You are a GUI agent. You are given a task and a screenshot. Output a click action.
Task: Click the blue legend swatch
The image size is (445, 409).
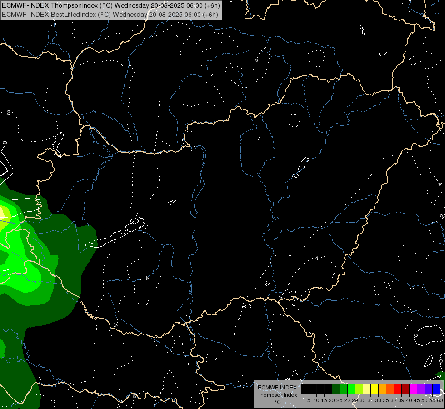pyautogui.click(x=436, y=389)
